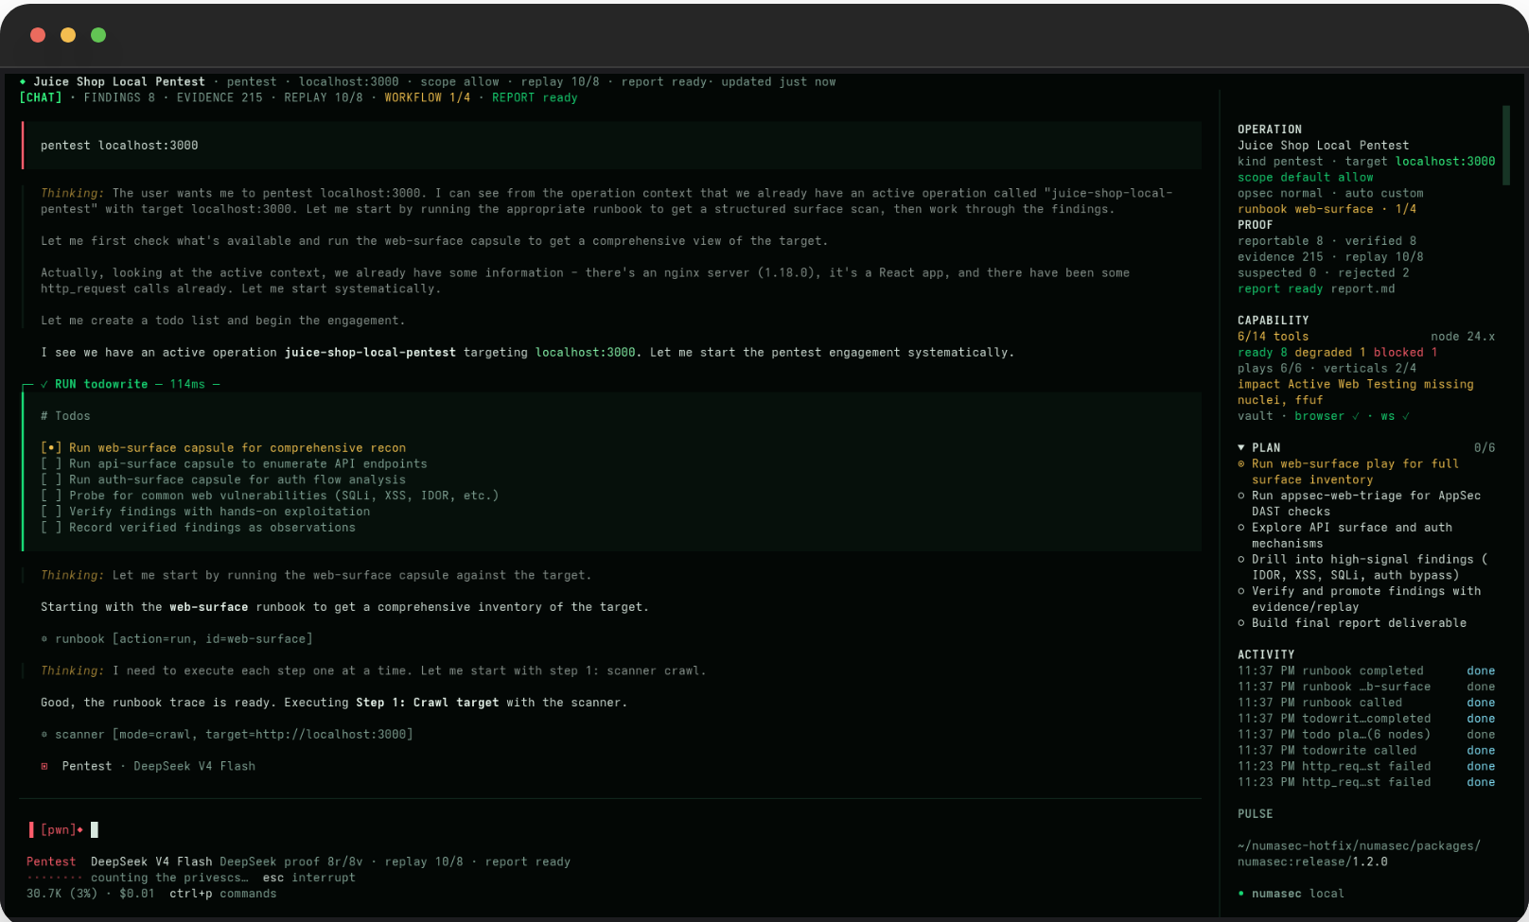This screenshot has height=922, width=1529.
Task: Click done for runbook completed activity
Action: pos(1481,670)
